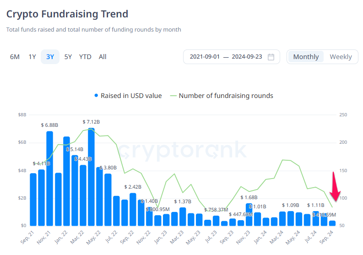Image resolution: width=363 pixels, height=255 pixels.
Task: Click the $ 1.09B value label
Action: pyautogui.click(x=291, y=205)
